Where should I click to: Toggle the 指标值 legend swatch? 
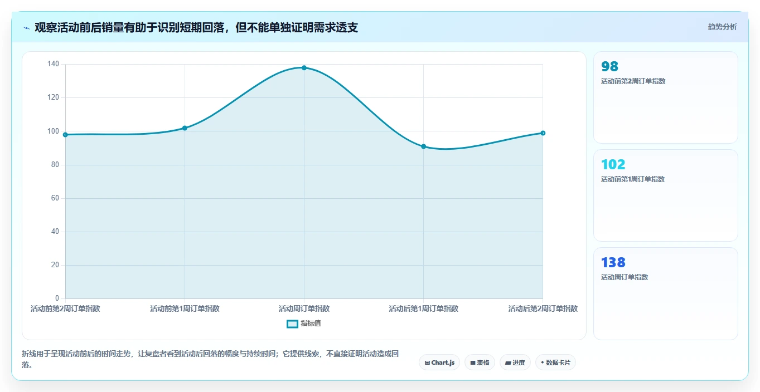[x=292, y=324]
